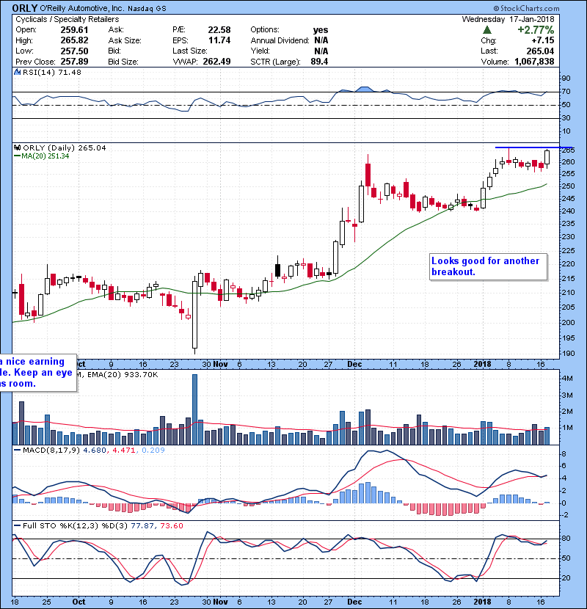
Task: Click the 'Looks good for another breakout.' annotation
Action: click(x=489, y=266)
